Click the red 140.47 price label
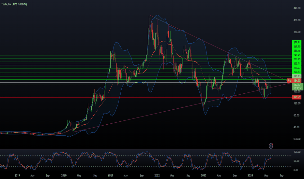The image size is (304, 179). 297,97
